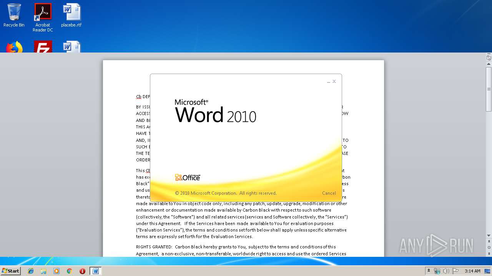Launch Internet Explorer from taskbar
The height and width of the screenshot is (276, 492).
coord(31,271)
